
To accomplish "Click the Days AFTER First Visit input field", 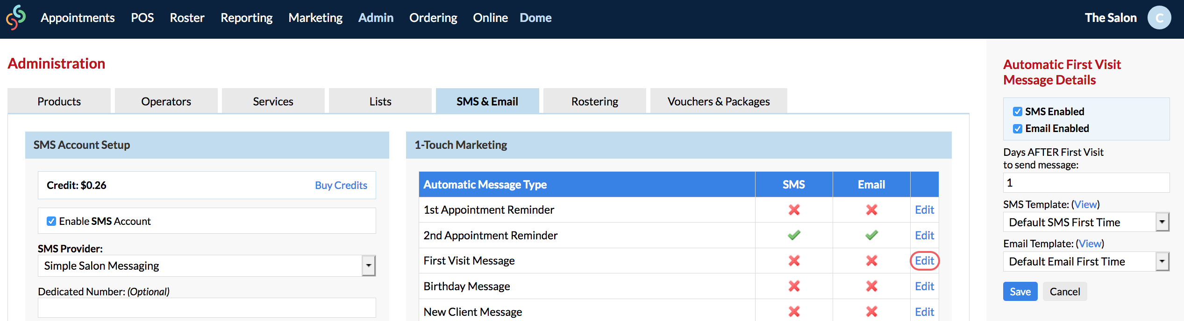I will (1085, 183).
